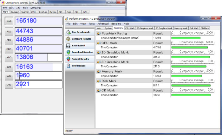Switch to the CPU Mark tab
The image size is (222, 135).
click(x=130, y=28)
